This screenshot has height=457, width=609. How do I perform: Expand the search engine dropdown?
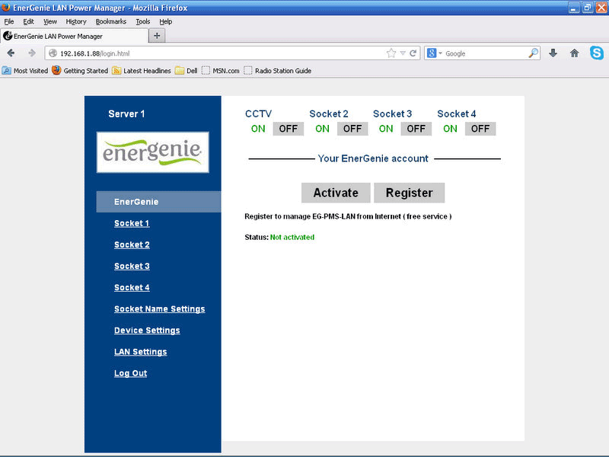(x=435, y=53)
